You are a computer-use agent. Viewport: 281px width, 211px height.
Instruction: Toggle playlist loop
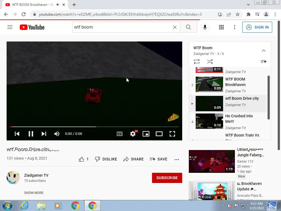pyautogui.click(x=197, y=62)
